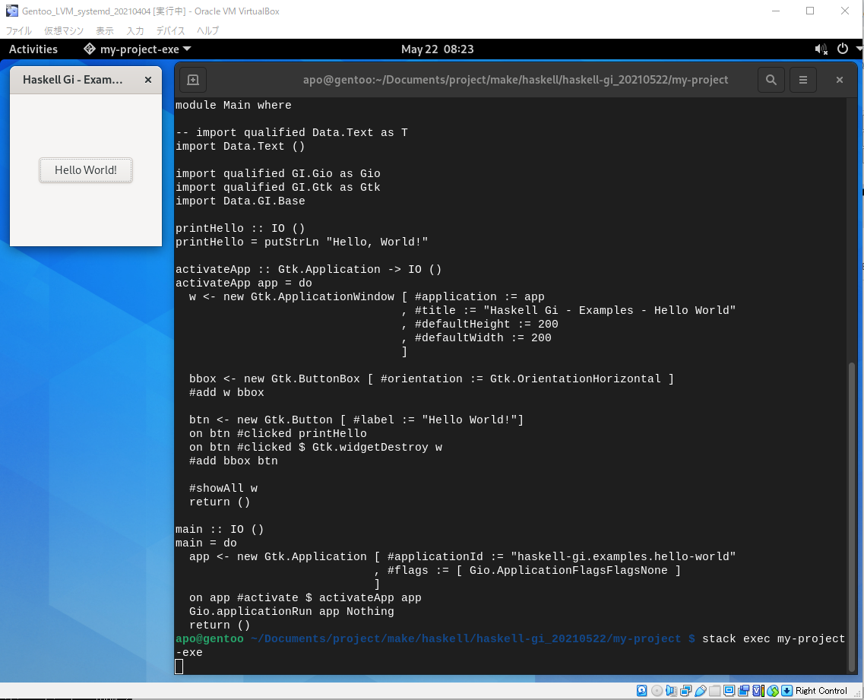Click the Haskell Gi - Exam... window title
This screenshot has height=700, width=864.
coord(72,80)
